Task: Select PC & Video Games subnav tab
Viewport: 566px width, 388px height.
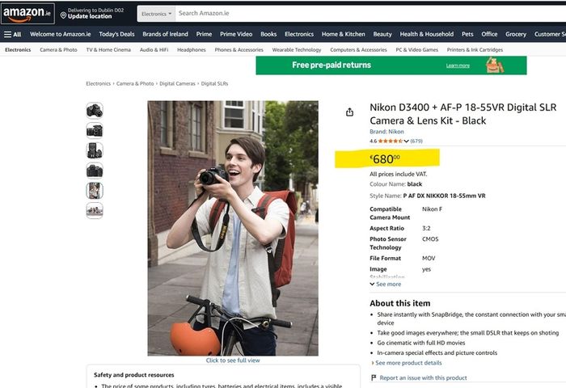Action: pos(417,50)
